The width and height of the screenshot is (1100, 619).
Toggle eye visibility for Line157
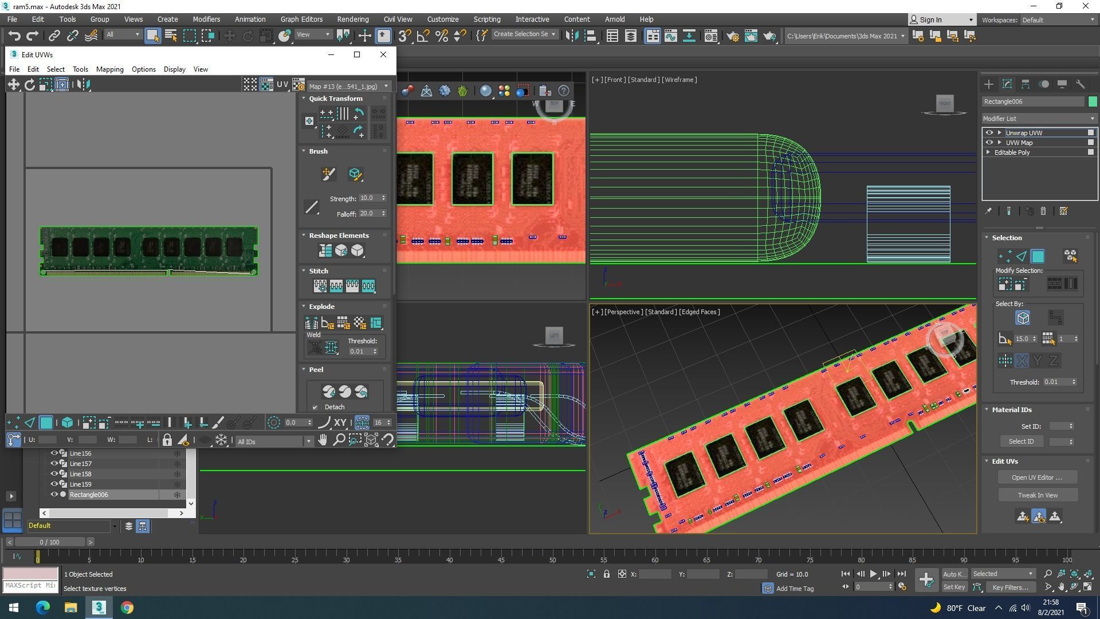click(54, 464)
